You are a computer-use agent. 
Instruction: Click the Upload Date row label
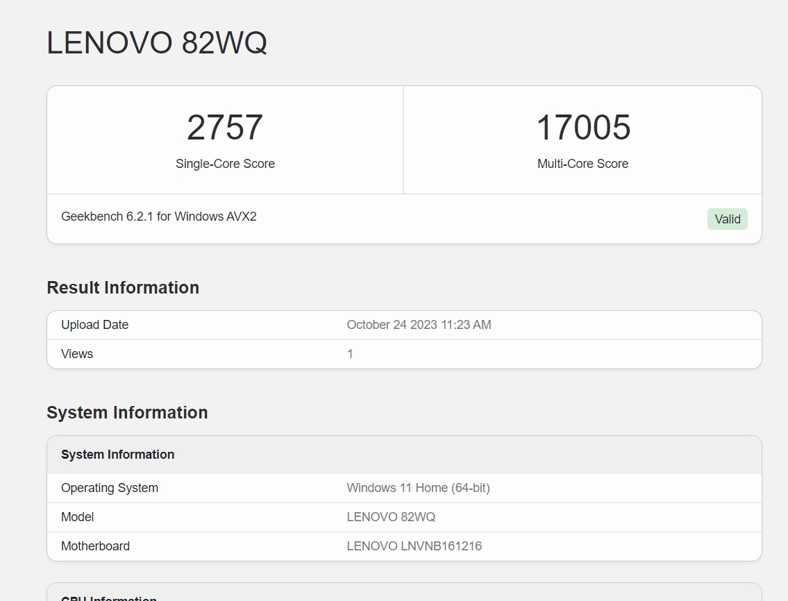coord(94,325)
